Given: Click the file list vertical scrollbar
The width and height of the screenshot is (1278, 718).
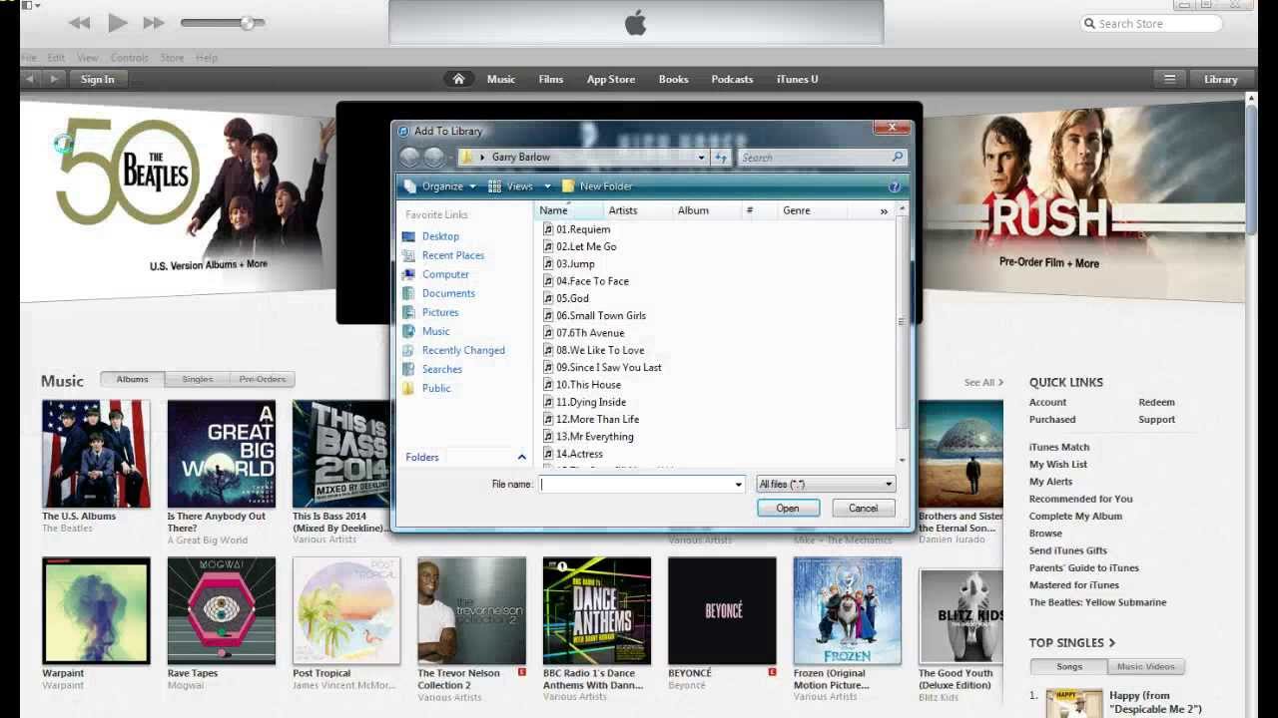Looking at the screenshot, I should (902, 321).
